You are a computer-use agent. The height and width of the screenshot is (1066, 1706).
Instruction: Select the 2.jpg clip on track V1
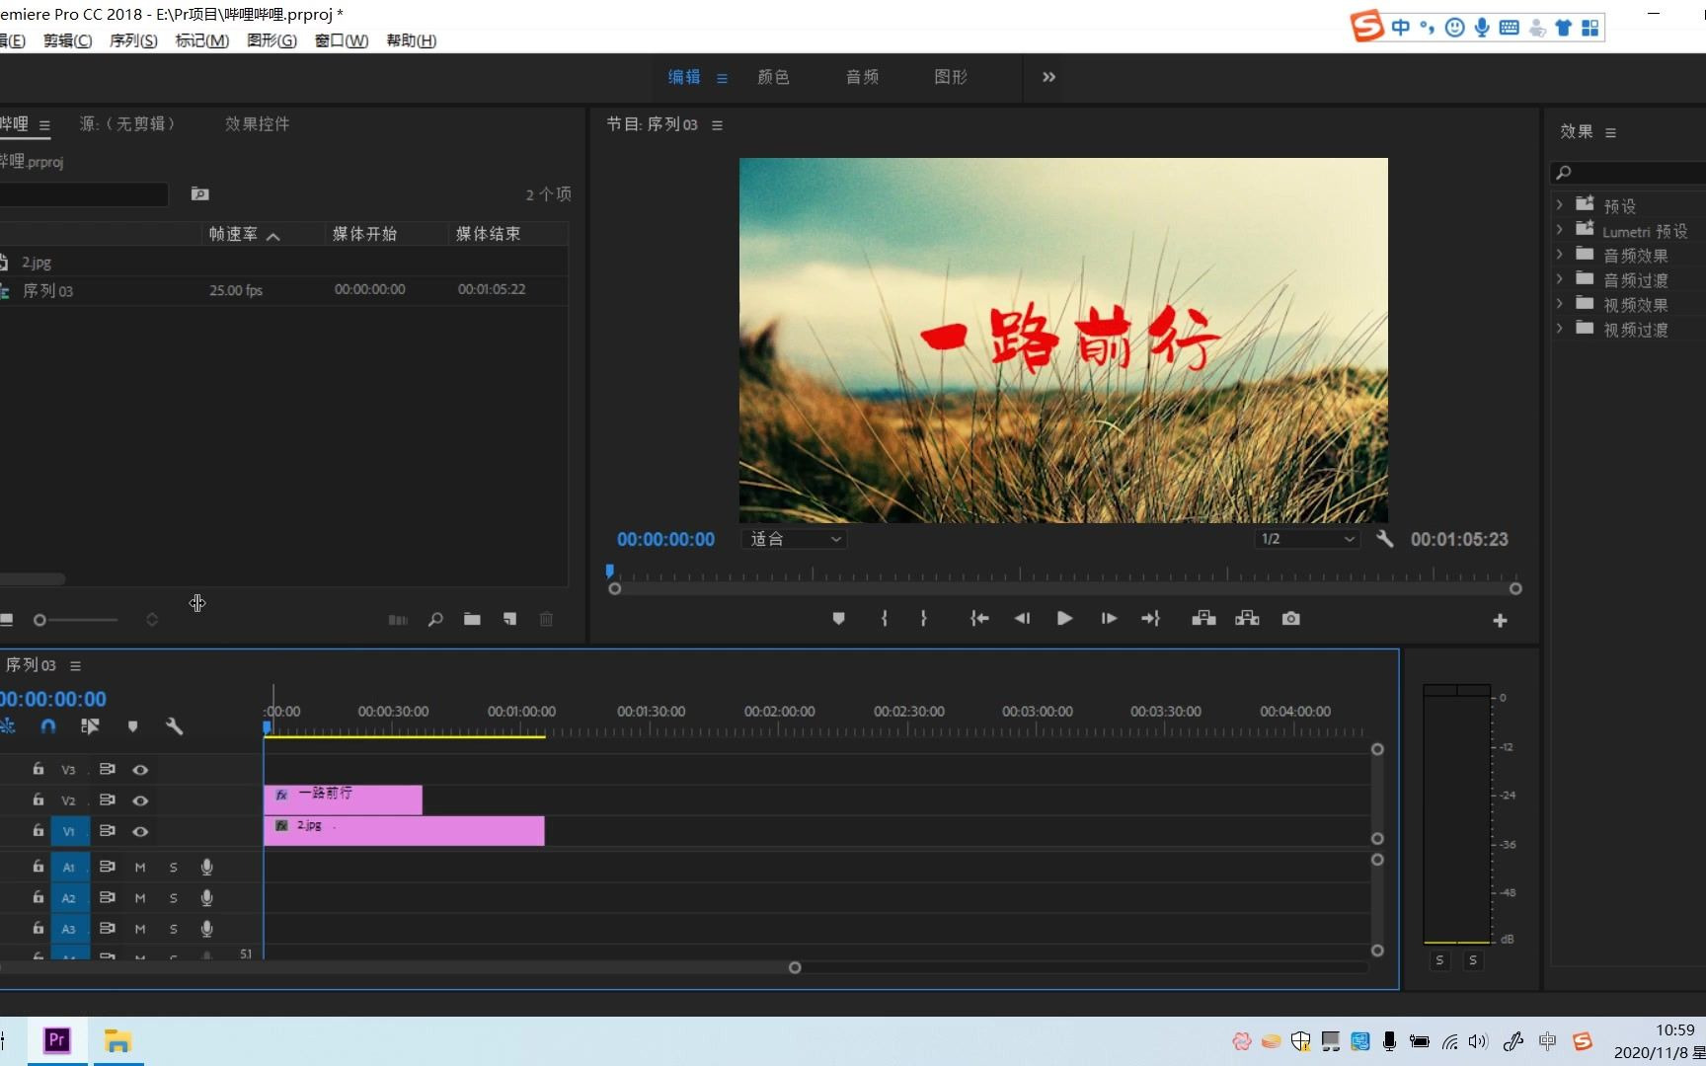pos(405,830)
